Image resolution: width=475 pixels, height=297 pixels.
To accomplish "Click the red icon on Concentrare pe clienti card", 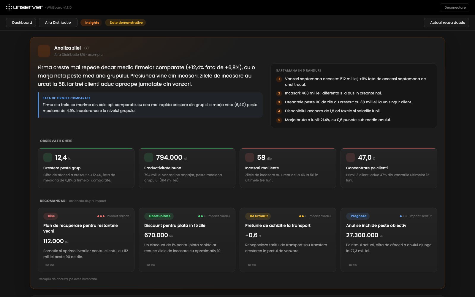I will (351, 157).
